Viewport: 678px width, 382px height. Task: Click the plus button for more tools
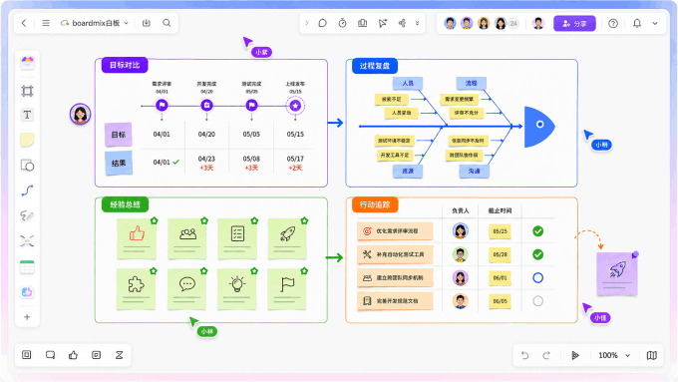(x=27, y=317)
